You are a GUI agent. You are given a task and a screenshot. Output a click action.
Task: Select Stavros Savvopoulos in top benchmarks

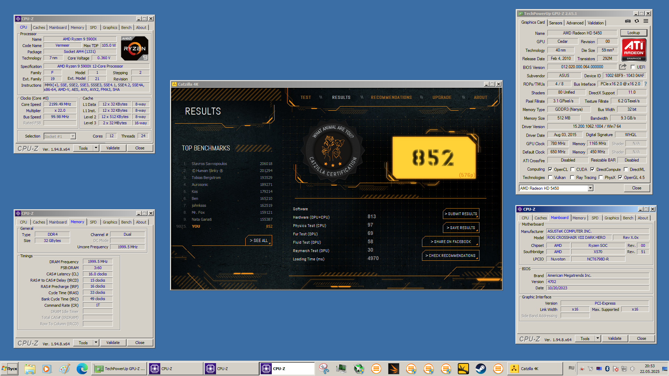[x=209, y=164]
